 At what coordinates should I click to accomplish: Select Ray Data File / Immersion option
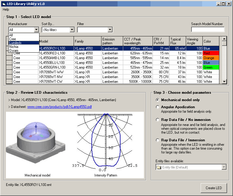click(180, 140)
